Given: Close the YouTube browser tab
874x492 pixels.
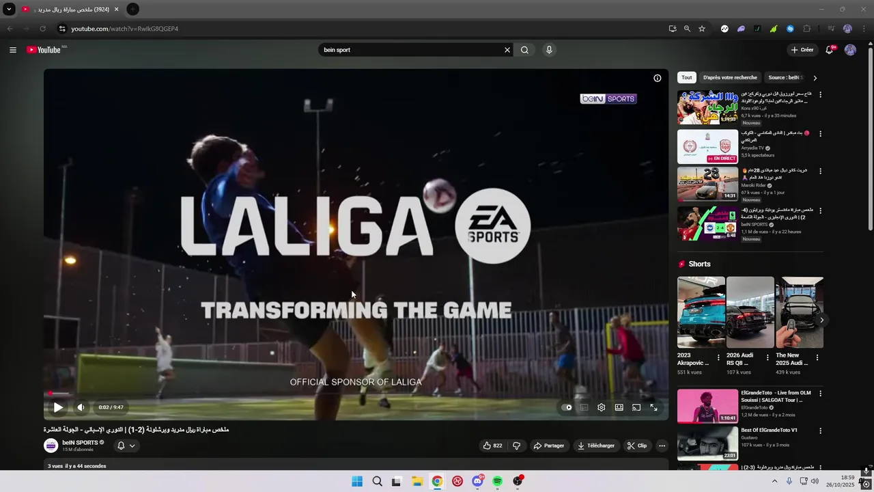Looking at the screenshot, I should [116, 10].
